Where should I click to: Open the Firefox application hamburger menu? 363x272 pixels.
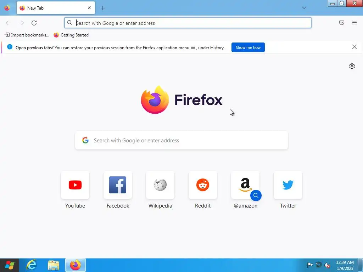coord(354,23)
